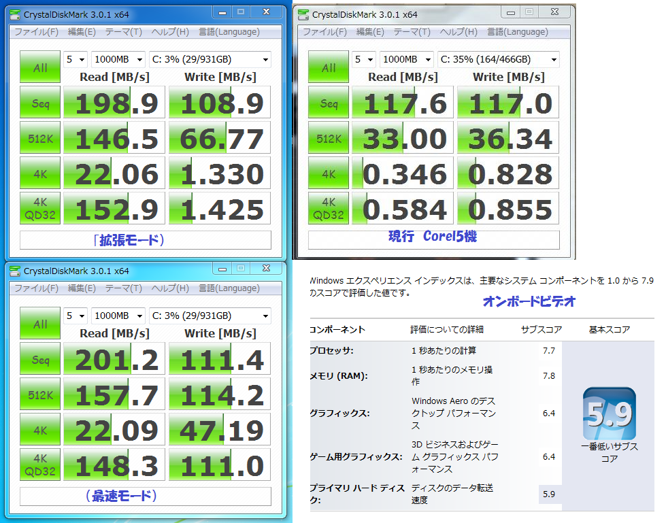Screen dimensions: 666x523
Task: Open 1000MB size dropdown in Core i5 window
Action: (x=407, y=59)
